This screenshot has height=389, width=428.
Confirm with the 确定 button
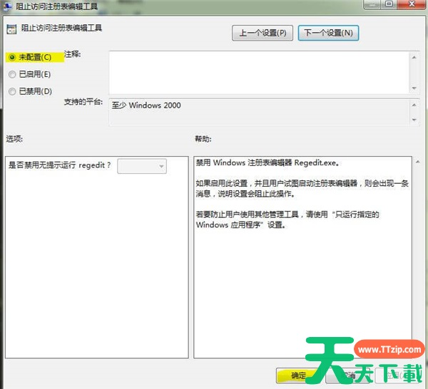pyautogui.click(x=298, y=375)
